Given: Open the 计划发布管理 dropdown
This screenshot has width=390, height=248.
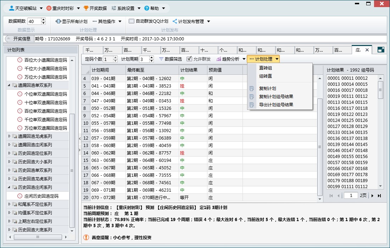Looking at the screenshot, I should click(x=191, y=21).
